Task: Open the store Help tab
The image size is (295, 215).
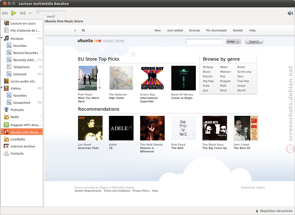Action: (x=252, y=30)
